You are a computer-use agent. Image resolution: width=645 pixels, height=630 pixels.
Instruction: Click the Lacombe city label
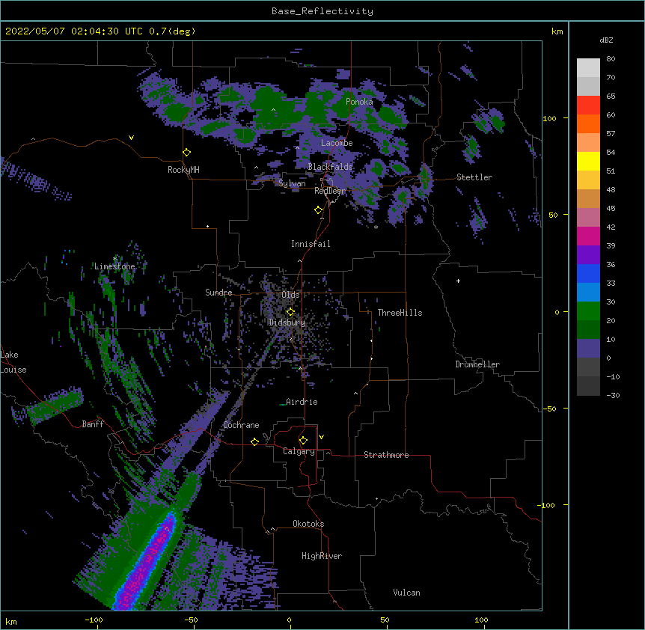[x=337, y=143]
